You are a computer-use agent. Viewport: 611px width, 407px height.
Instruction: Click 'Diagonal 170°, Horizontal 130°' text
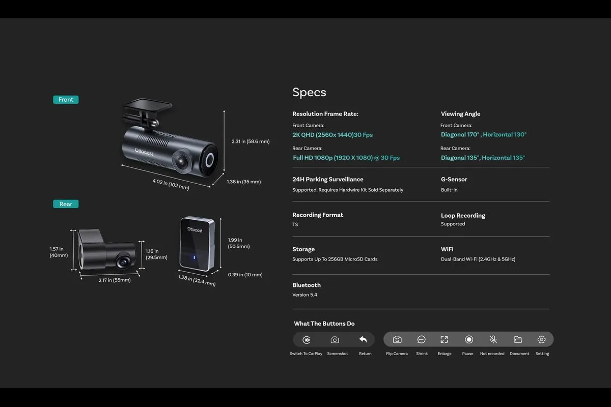[484, 135]
